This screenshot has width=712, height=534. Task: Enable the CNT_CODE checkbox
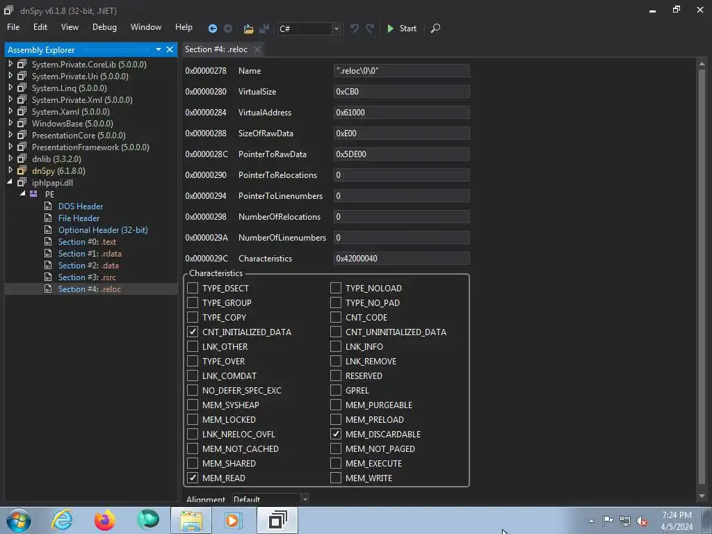(x=336, y=317)
